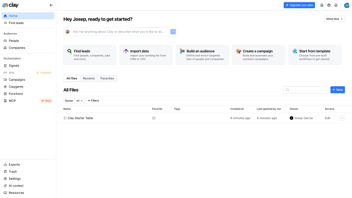Go to People audiences
This screenshot has width=352, height=198.
[28, 41]
